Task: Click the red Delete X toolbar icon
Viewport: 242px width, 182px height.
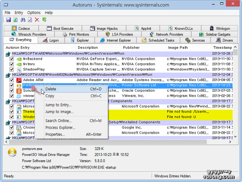Action: [37, 20]
